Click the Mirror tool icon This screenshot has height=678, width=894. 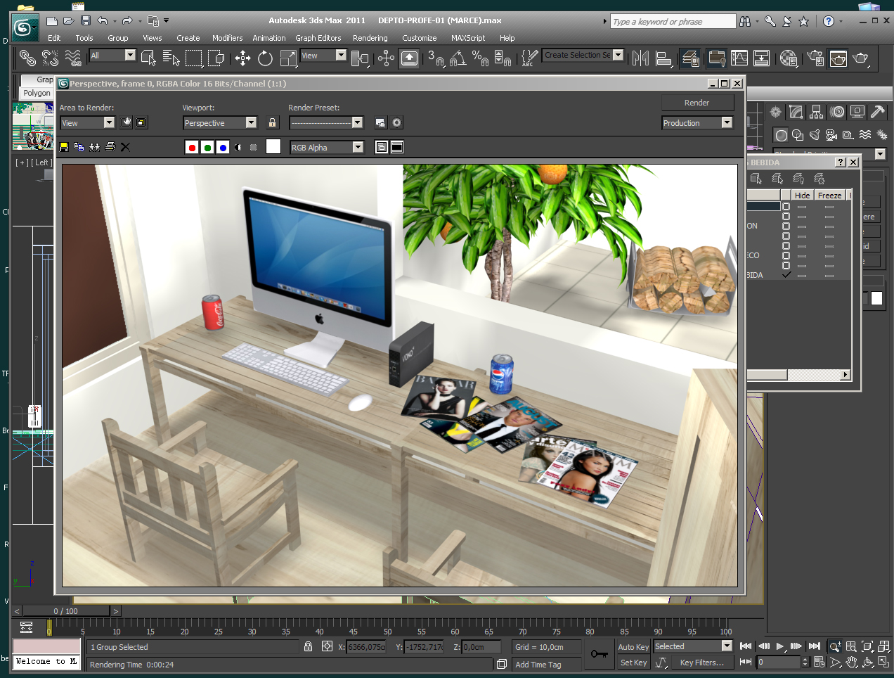point(640,58)
